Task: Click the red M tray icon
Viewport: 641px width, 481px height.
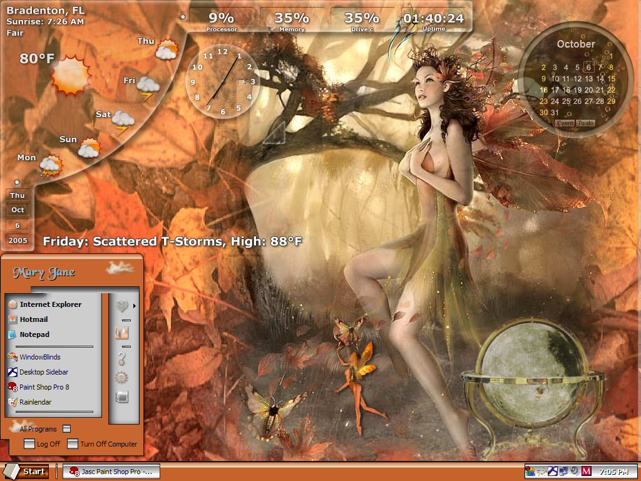Action: click(x=586, y=472)
